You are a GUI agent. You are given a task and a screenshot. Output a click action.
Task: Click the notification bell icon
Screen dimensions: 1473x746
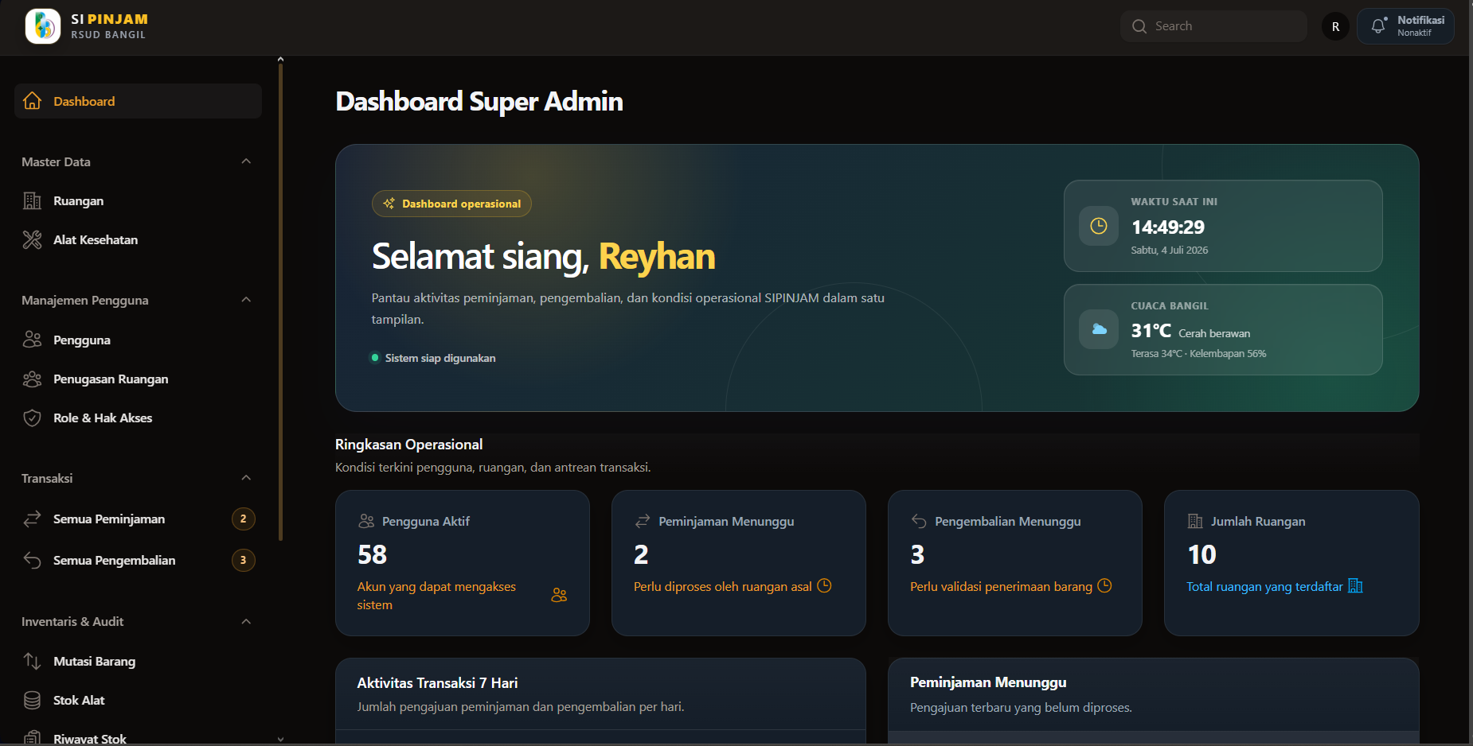[1378, 26]
